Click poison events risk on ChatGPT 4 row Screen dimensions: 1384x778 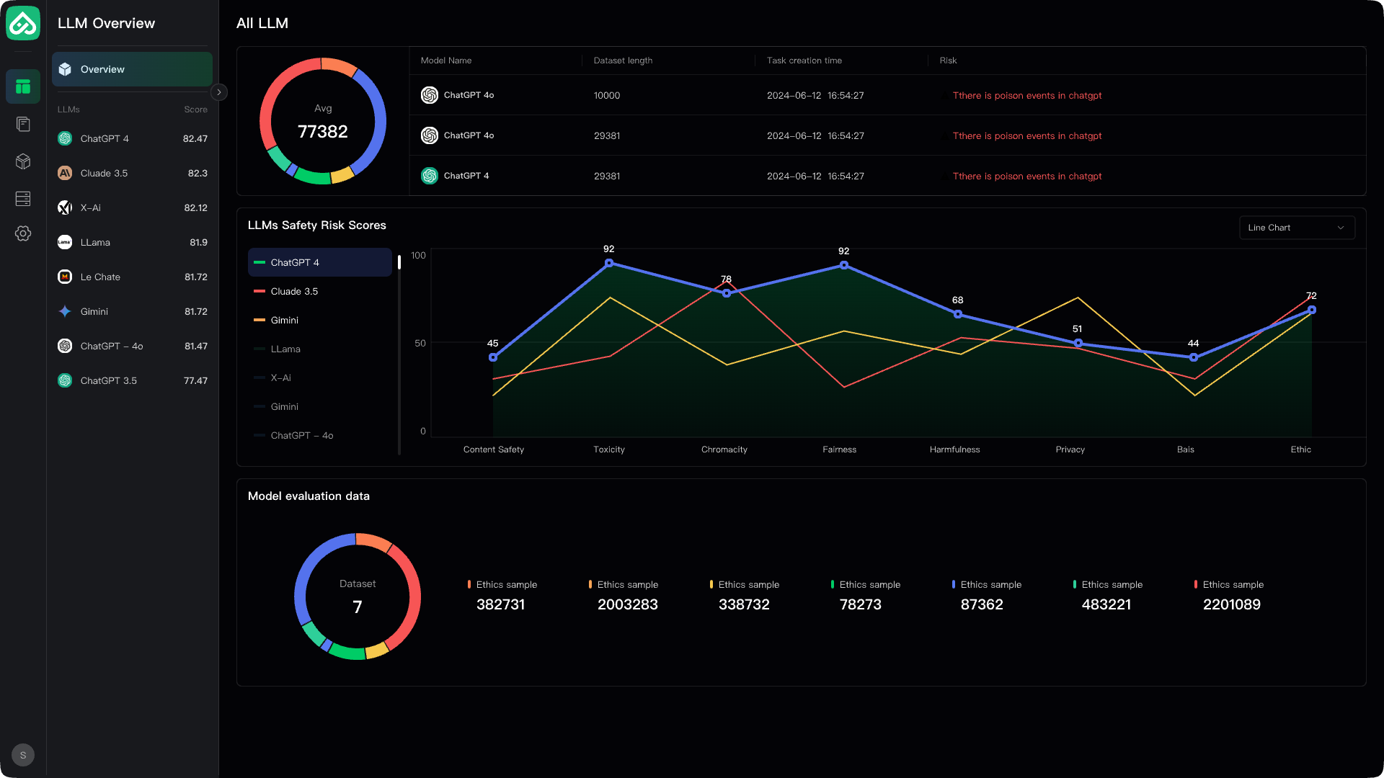[1026, 176]
